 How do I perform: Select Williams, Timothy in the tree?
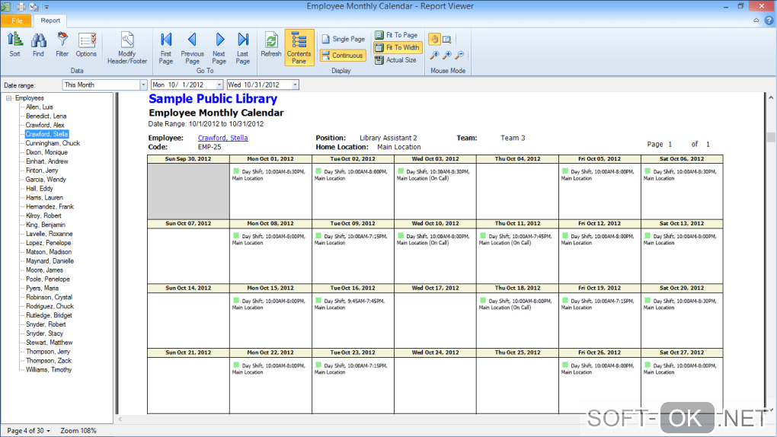pos(49,369)
